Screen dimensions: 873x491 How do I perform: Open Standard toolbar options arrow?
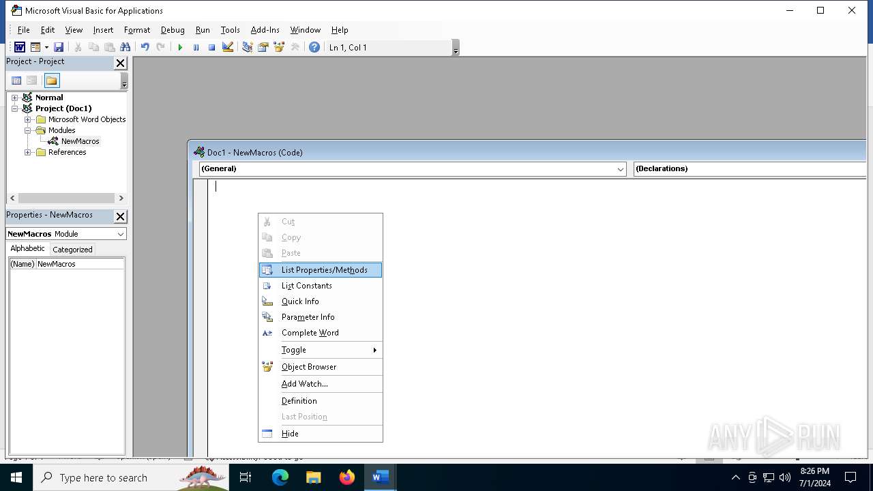tap(456, 48)
